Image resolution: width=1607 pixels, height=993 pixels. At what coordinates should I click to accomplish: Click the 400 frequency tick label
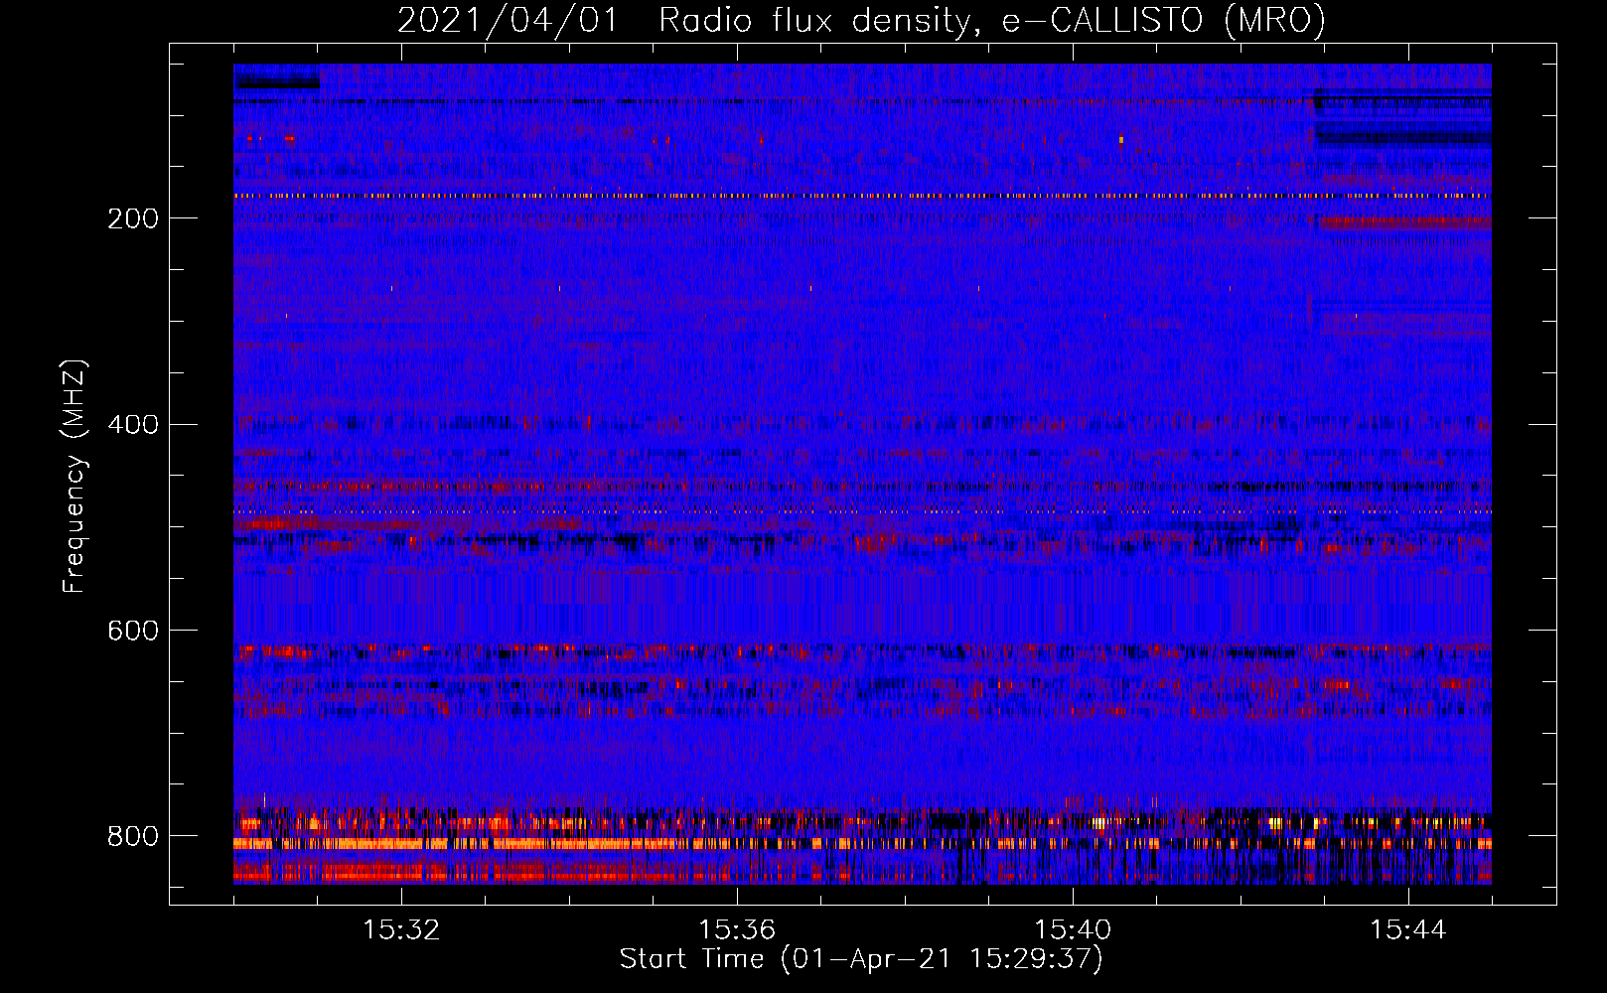tap(132, 425)
